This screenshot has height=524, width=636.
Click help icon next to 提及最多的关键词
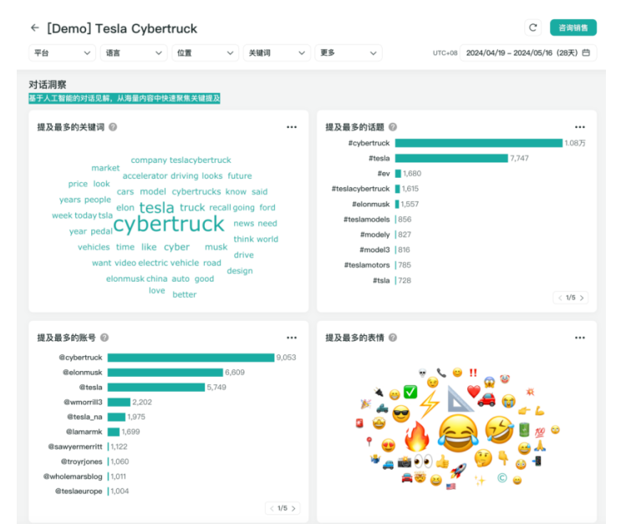tap(113, 127)
